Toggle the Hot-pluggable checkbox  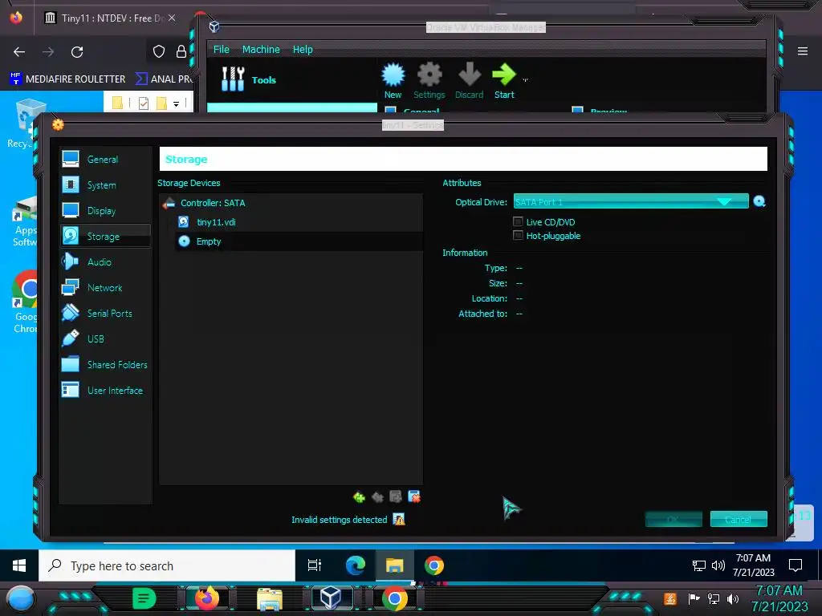(x=518, y=235)
